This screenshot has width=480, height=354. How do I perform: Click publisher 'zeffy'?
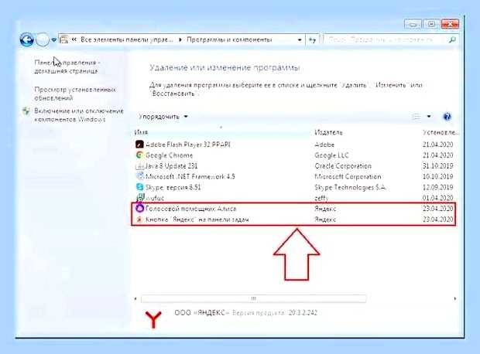(321, 198)
